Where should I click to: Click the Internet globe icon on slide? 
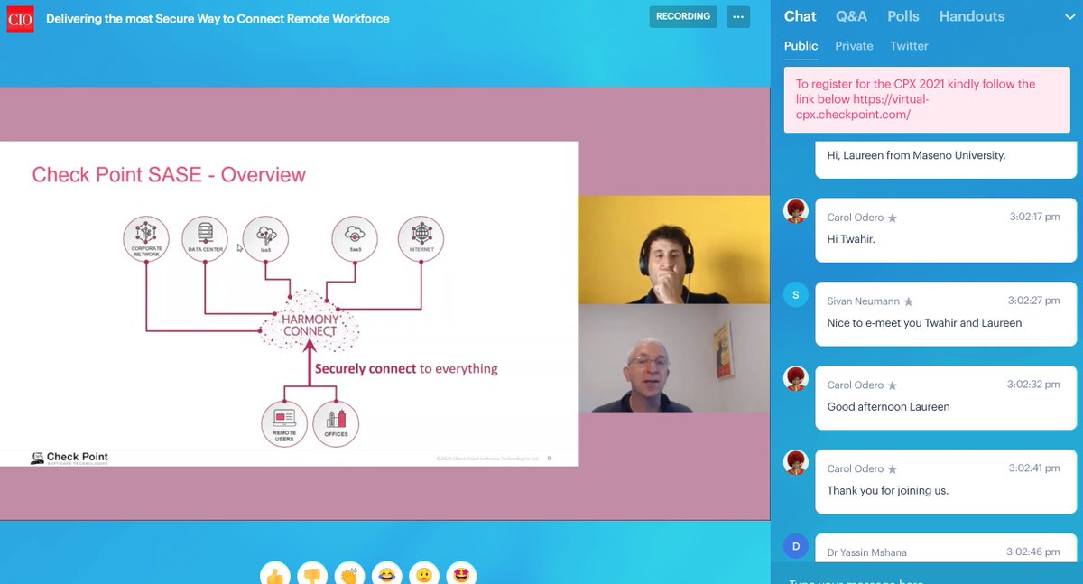[x=421, y=238]
